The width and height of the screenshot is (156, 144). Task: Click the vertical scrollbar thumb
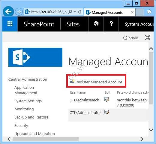click(x=151, y=78)
